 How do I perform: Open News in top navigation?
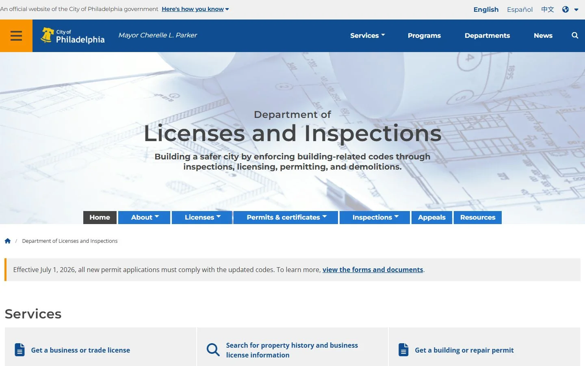click(x=543, y=35)
